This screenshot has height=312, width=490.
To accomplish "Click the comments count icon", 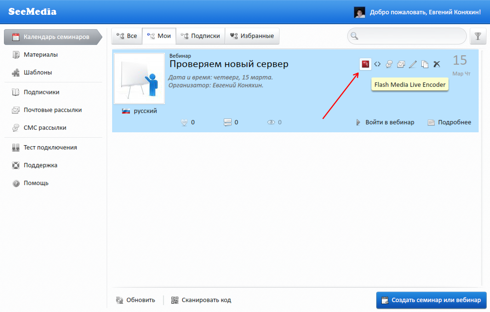I will pyautogui.click(x=228, y=122).
